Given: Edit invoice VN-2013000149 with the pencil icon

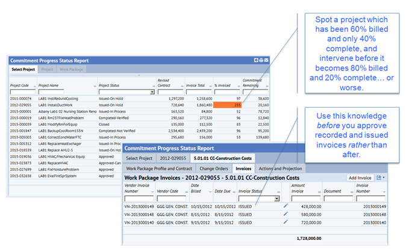Looking at the screenshot, I should click(x=286, y=206).
